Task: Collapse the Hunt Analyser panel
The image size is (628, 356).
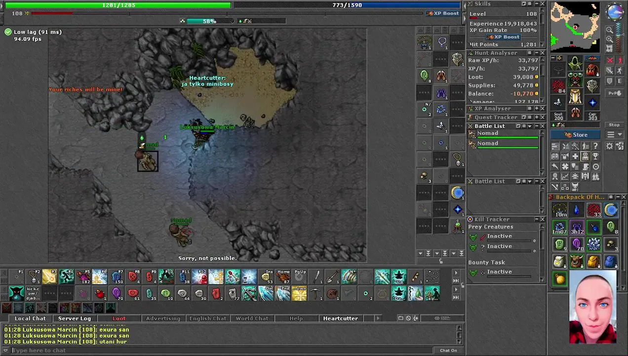Action: point(536,53)
